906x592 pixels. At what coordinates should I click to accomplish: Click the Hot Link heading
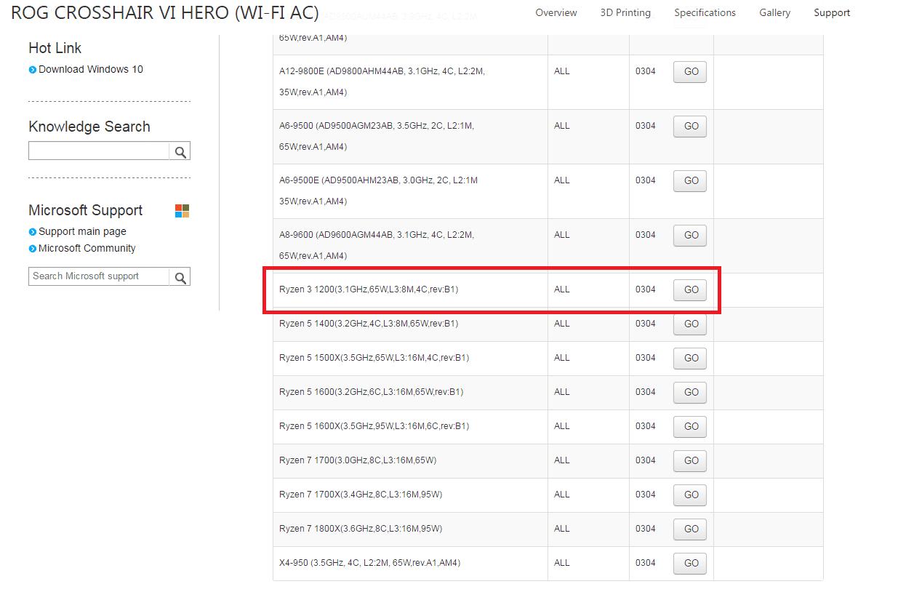coord(55,48)
